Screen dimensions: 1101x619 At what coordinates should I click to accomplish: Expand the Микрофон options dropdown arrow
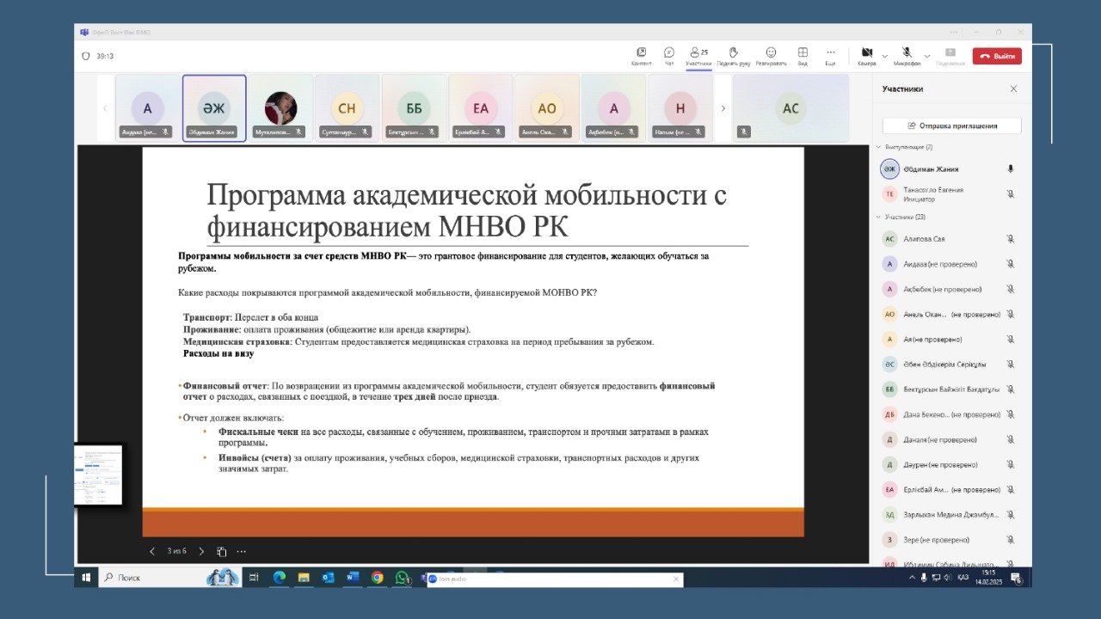(927, 56)
